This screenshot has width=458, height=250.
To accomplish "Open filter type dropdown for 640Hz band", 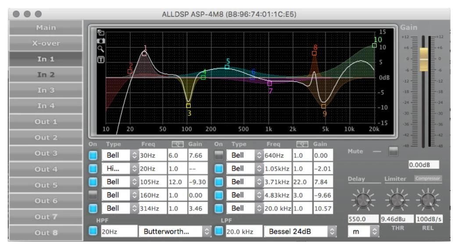I will pos(245,155).
